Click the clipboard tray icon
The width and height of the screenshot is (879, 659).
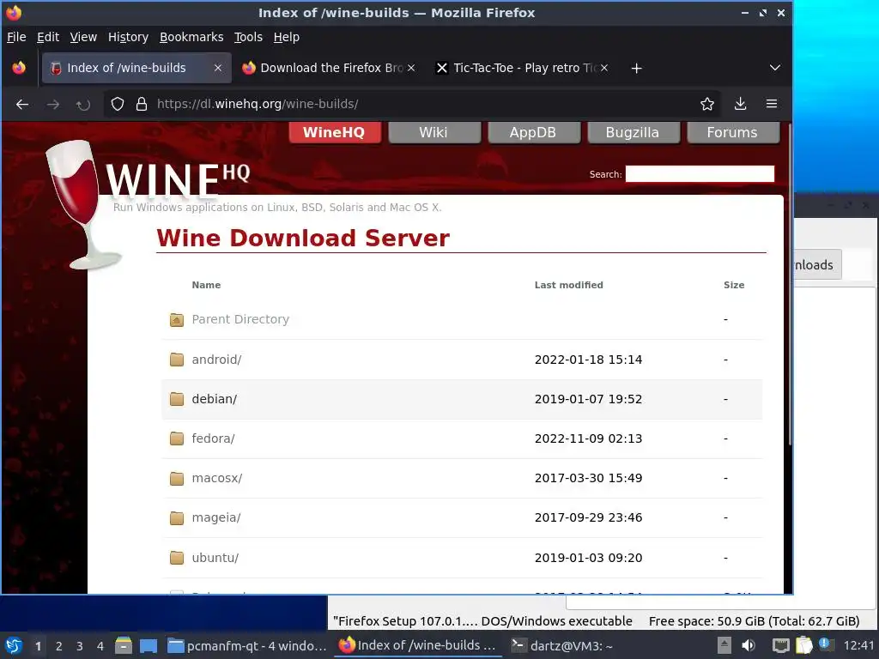(803, 645)
